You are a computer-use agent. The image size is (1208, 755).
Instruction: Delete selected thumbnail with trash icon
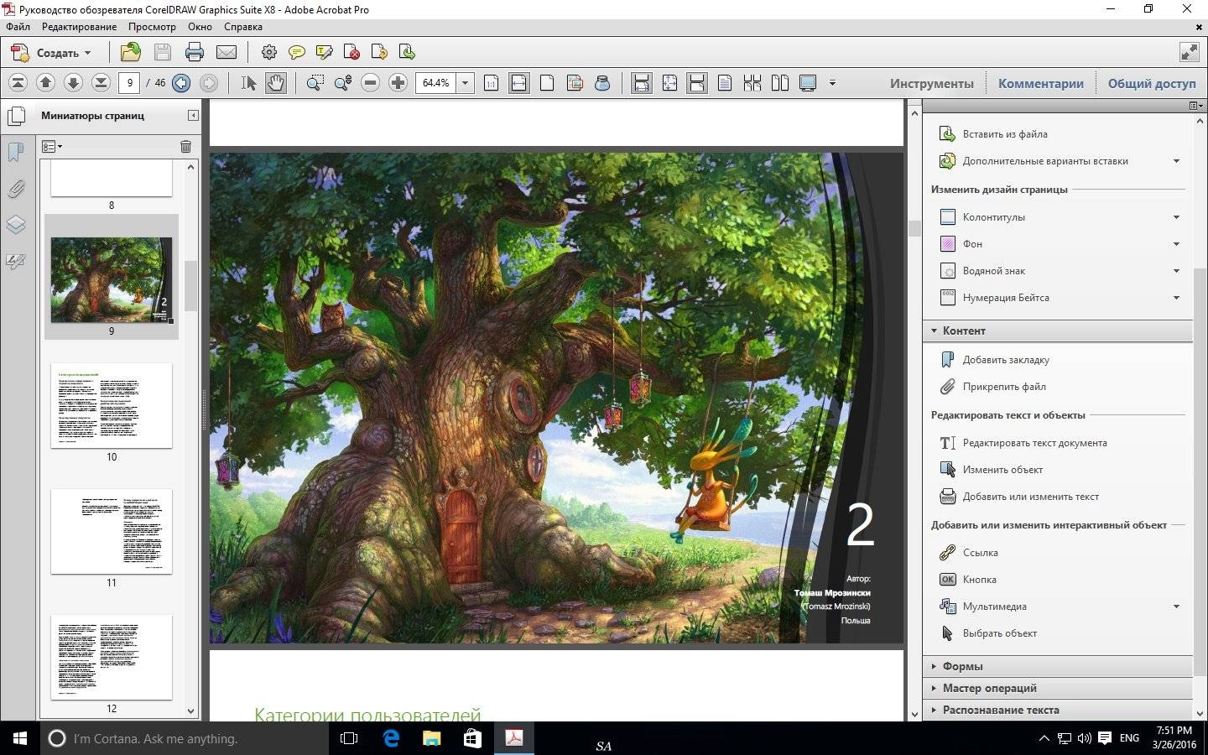pyautogui.click(x=186, y=146)
